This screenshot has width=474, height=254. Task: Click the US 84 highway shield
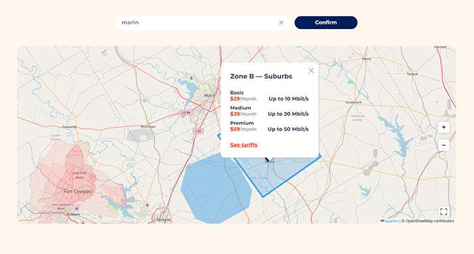pos(186,112)
